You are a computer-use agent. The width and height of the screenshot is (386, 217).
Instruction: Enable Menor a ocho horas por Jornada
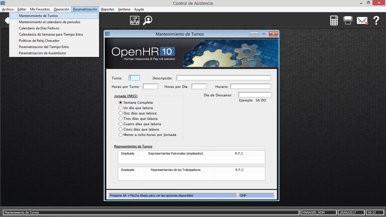[121, 135]
